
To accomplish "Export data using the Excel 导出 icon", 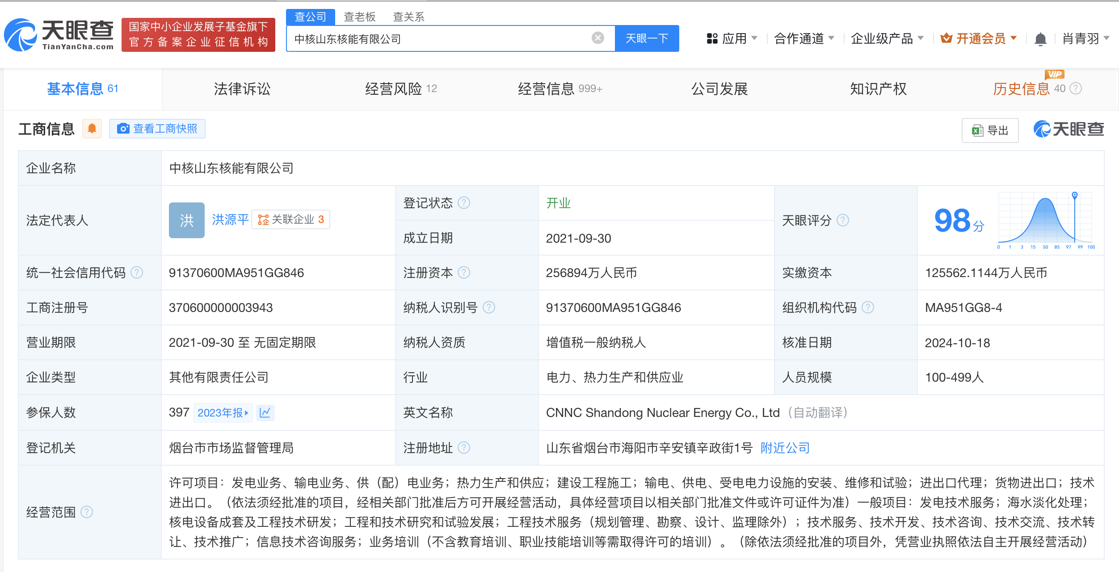I will click(979, 130).
